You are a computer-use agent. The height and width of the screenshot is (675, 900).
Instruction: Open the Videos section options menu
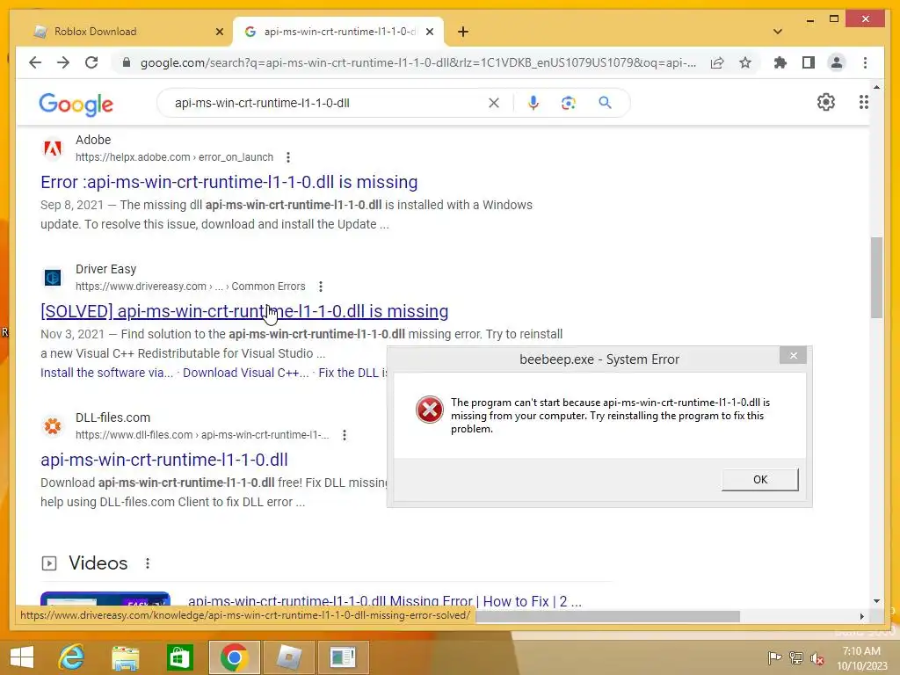pyautogui.click(x=148, y=563)
